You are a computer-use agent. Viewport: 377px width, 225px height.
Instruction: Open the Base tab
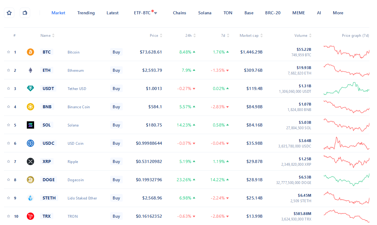coord(249,13)
